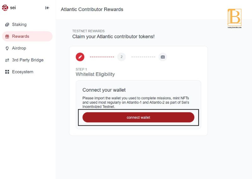Click the Airdrop balloon icon

[x=7, y=48]
